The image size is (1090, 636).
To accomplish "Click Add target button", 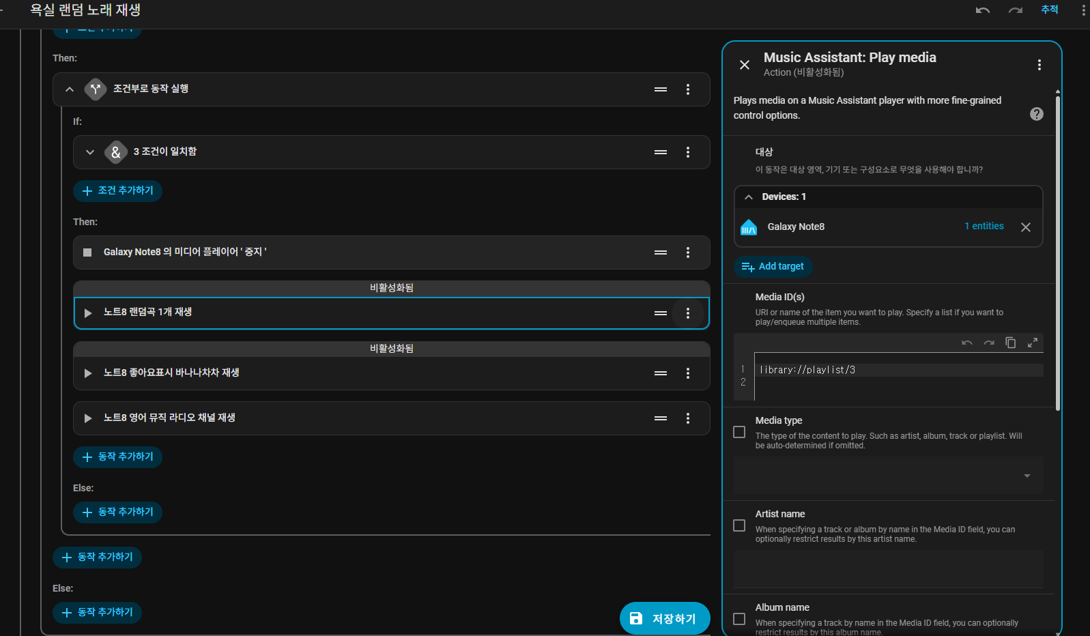I will coord(773,267).
